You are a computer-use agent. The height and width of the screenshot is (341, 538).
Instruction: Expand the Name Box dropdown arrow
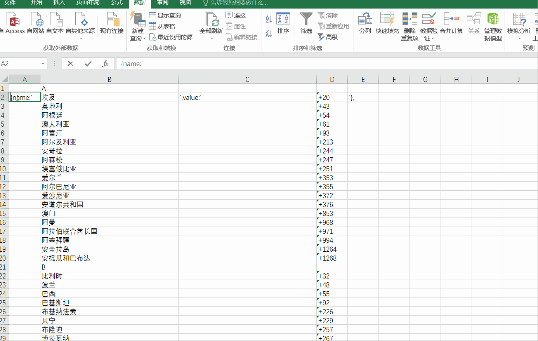(x=43, y=64)
